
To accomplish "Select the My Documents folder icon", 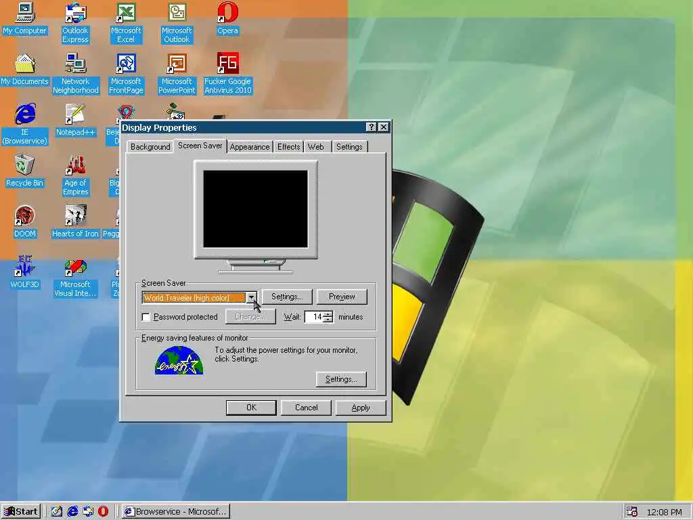I will click(x=24, y=70).
